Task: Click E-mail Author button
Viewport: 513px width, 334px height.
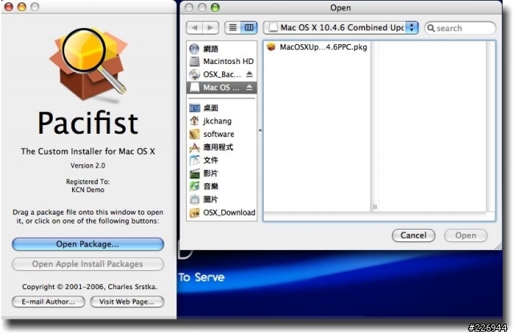Action: point(48,302)
